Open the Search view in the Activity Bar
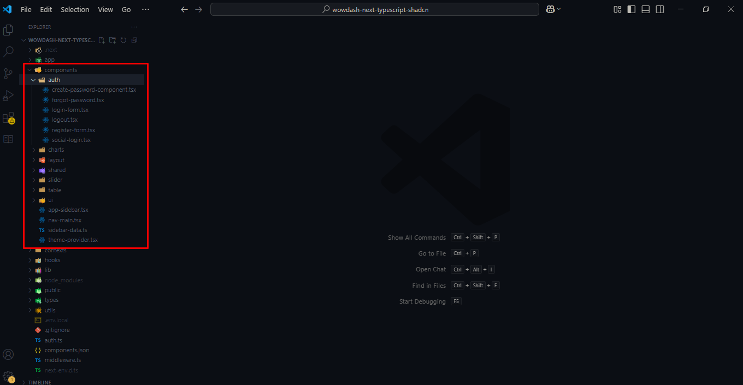The width and height of the screenshot is (743, 385). point(8,51)
